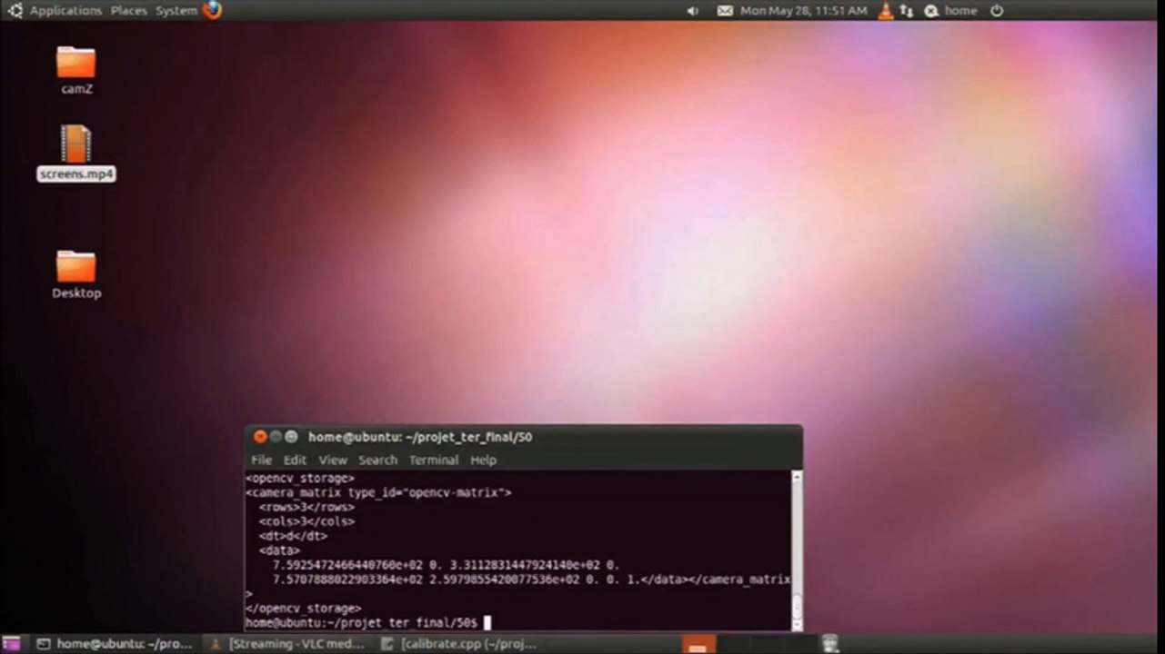This screenshot has height=654, width=1165.
Task: Click the Ubuntu logo in the top panel
Action: click(15, 11)
